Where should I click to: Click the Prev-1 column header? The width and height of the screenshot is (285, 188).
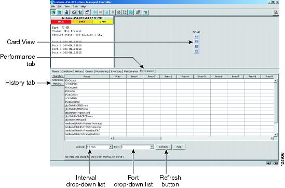pos(135,76)
